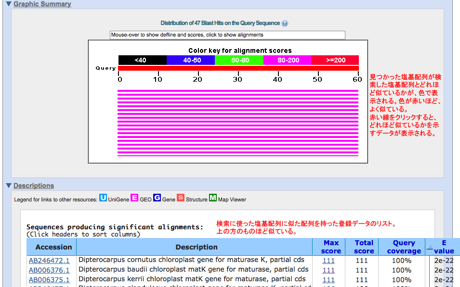
Task: Sort table by Total score column
Action: pyautogui.click(x=364, y=247)
